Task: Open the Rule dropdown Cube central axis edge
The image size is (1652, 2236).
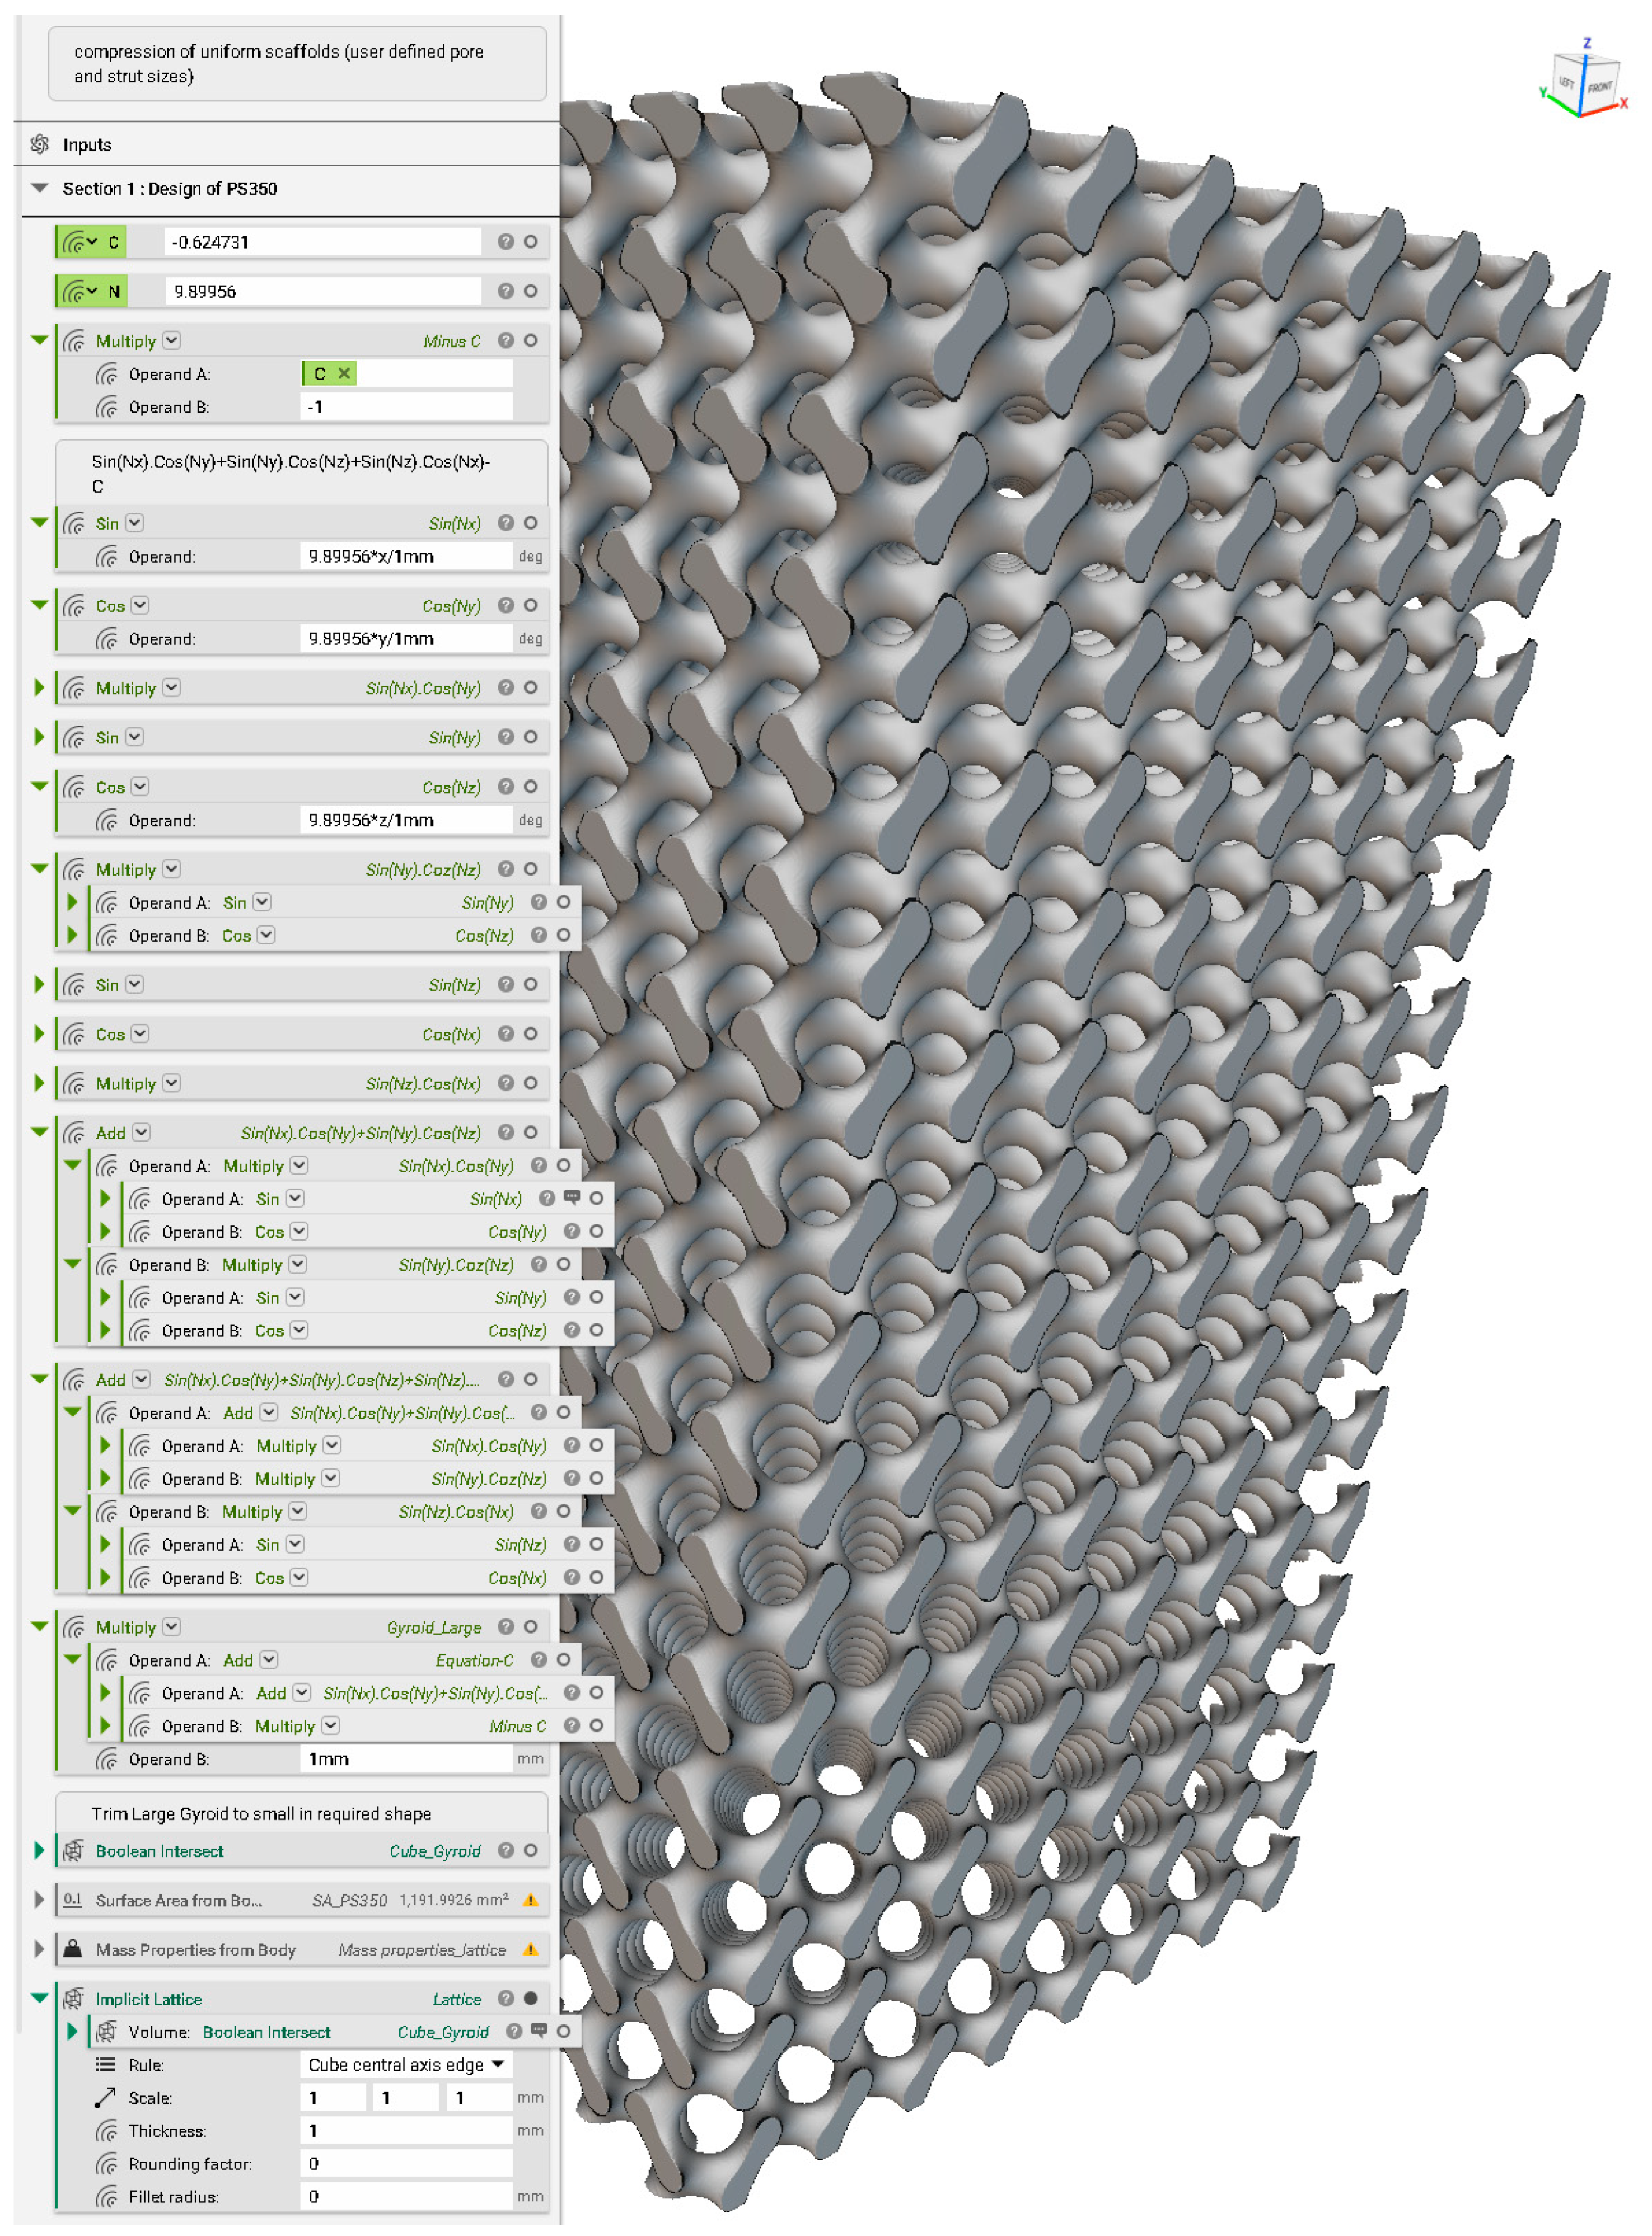Action: (405, 2064)
